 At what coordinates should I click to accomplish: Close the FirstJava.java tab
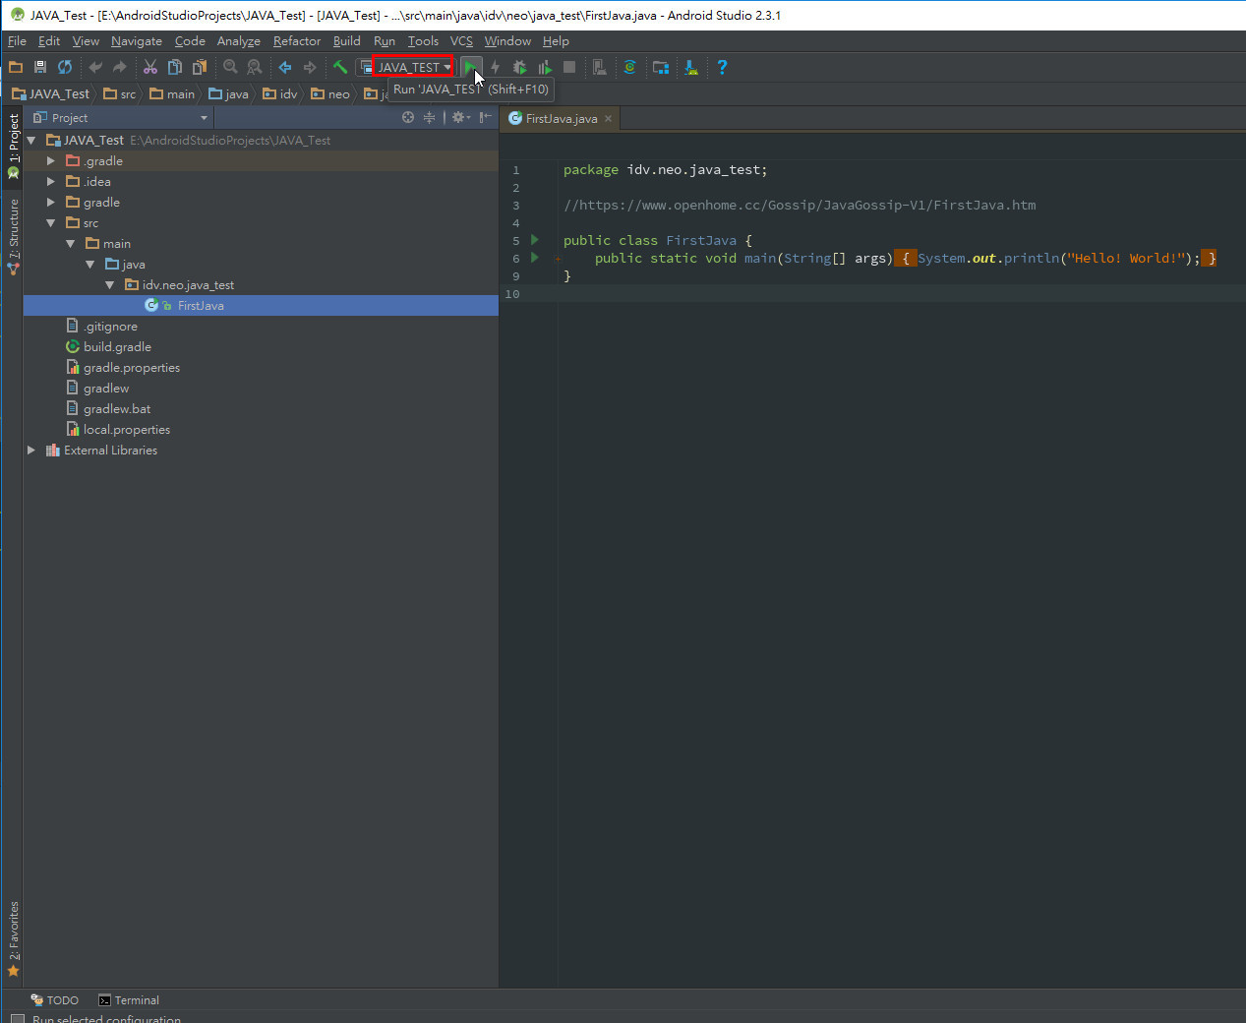(608, 119)
